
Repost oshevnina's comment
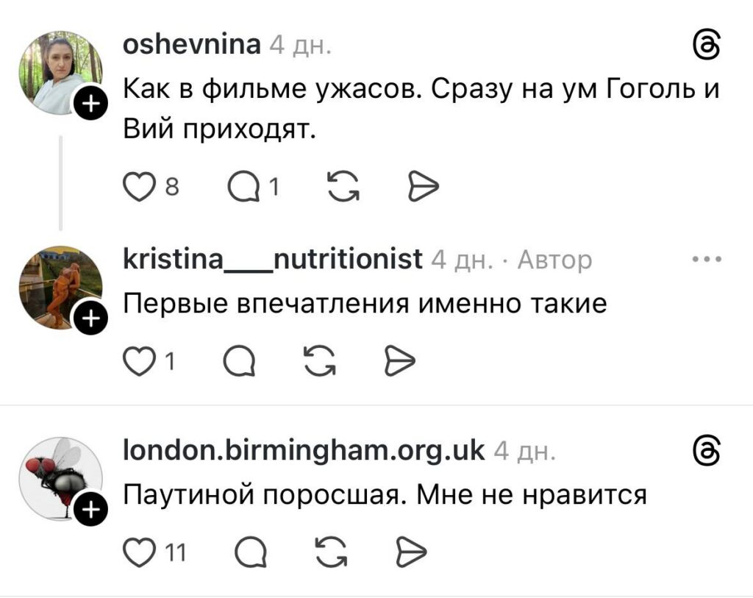342,189
